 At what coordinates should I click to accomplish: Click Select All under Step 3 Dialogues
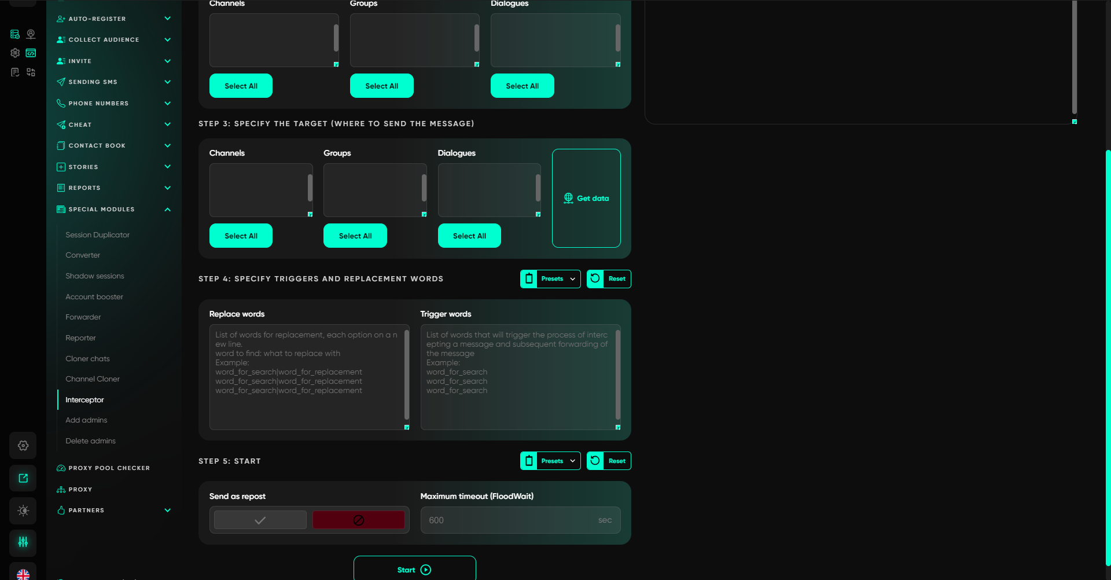click(x=469, y=236)
